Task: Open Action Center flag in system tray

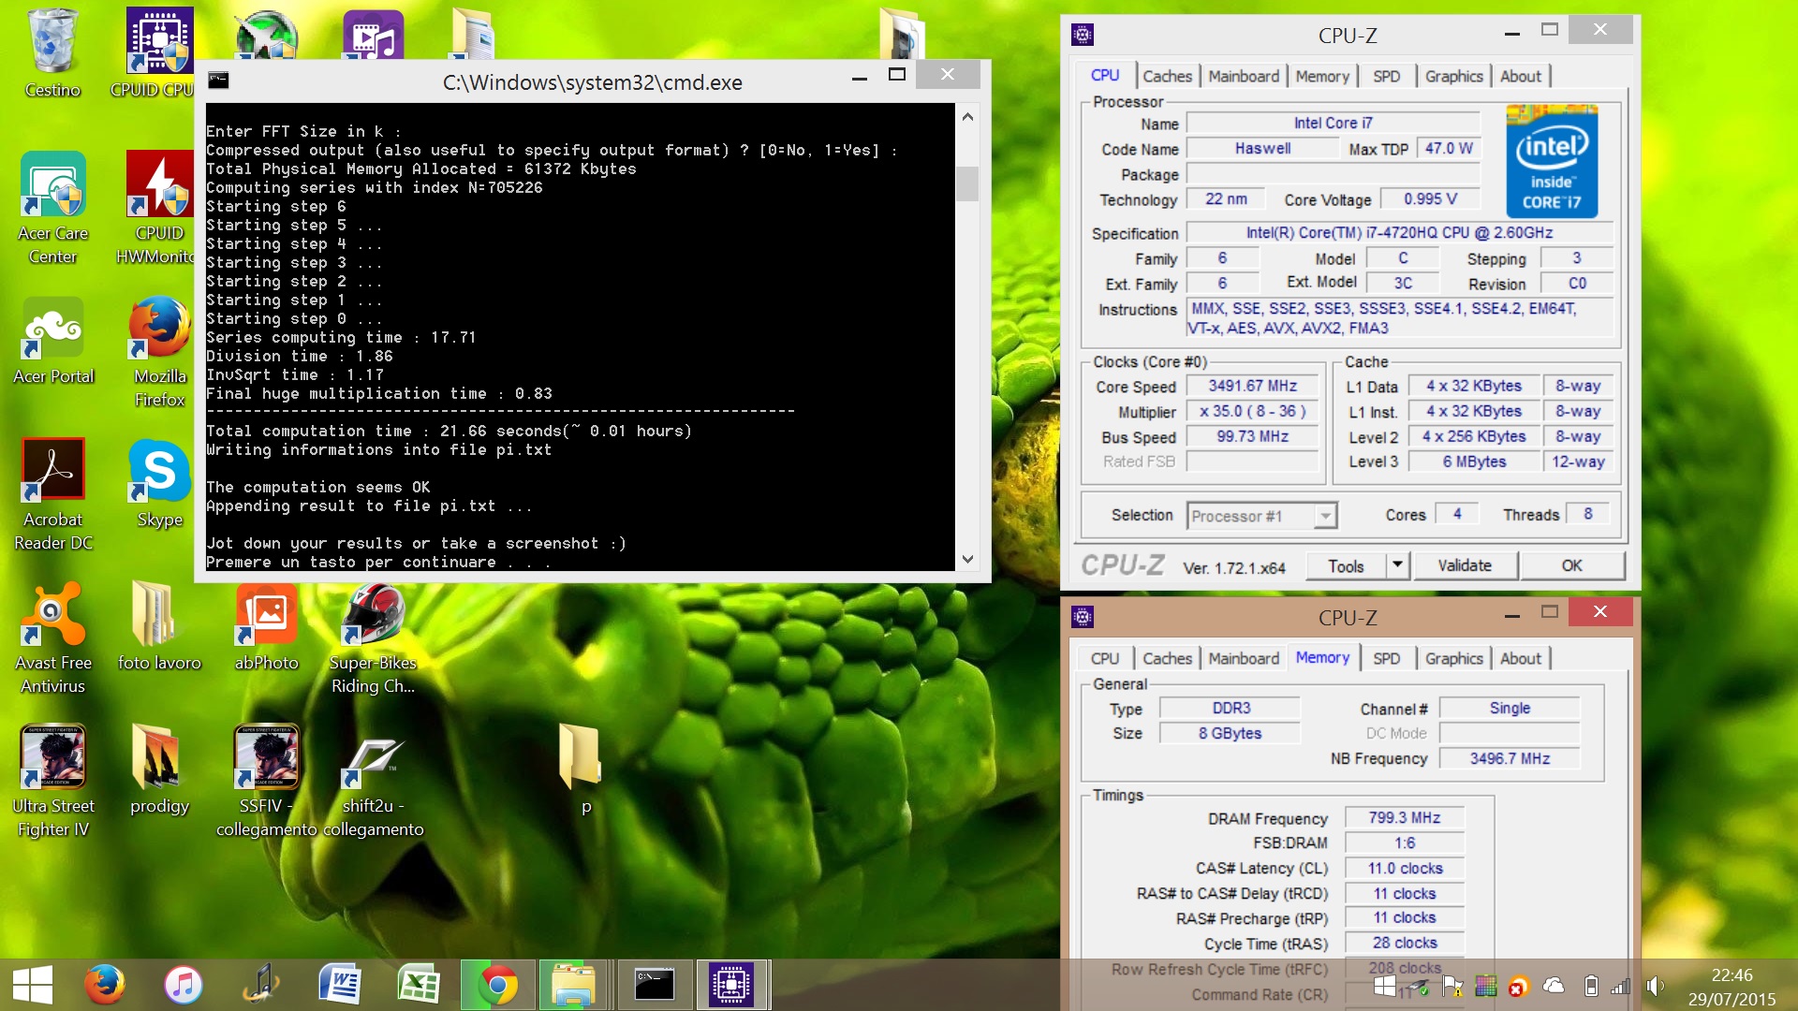Action: point(1452,986)
